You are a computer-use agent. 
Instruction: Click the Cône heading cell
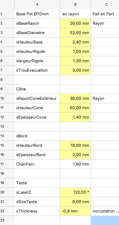pos(37,89)
